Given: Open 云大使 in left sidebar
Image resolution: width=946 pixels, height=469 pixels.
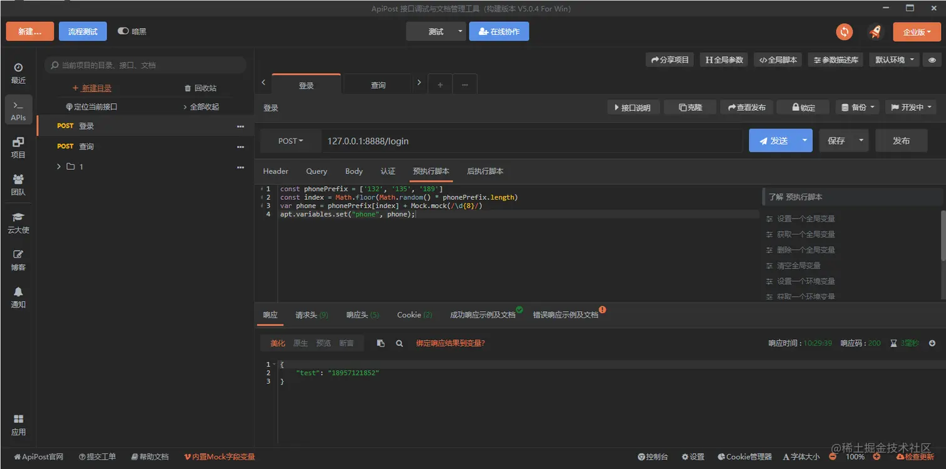Looking at the screenshot, I should coord(18,223).
